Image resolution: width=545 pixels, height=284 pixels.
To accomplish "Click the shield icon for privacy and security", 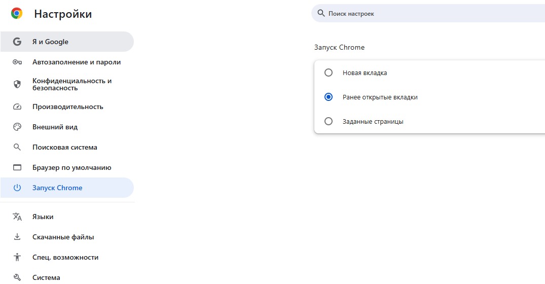I will (17, 84).
